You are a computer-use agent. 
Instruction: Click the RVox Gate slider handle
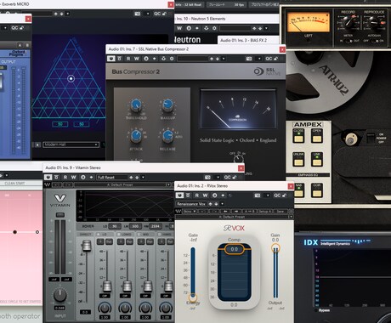193,297
